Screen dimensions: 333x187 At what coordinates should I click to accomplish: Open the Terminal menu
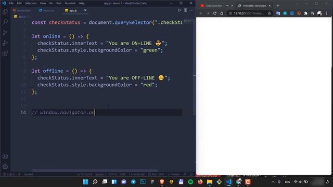pyautogui.click(x=70, y=3)
